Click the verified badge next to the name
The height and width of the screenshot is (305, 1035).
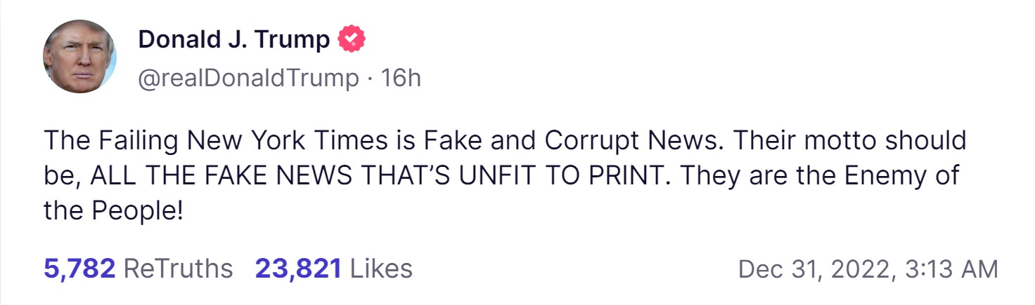pos(352,39)
